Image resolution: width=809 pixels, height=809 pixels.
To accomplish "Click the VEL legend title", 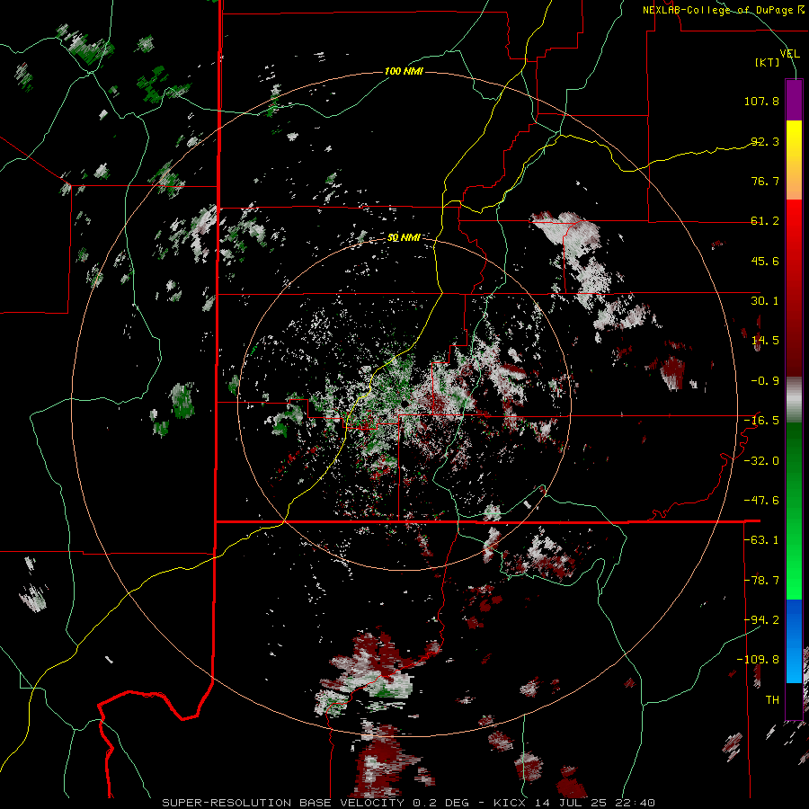I will point(790,53).
